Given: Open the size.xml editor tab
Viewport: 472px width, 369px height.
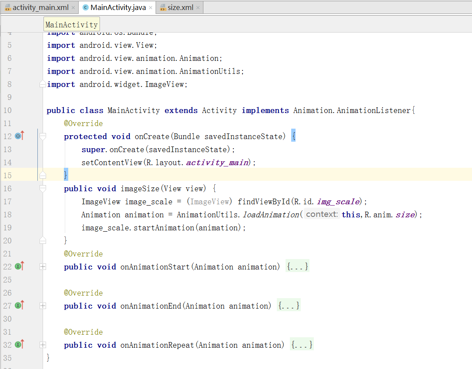Looking at the screenshot, I should [x=179, y=7].
